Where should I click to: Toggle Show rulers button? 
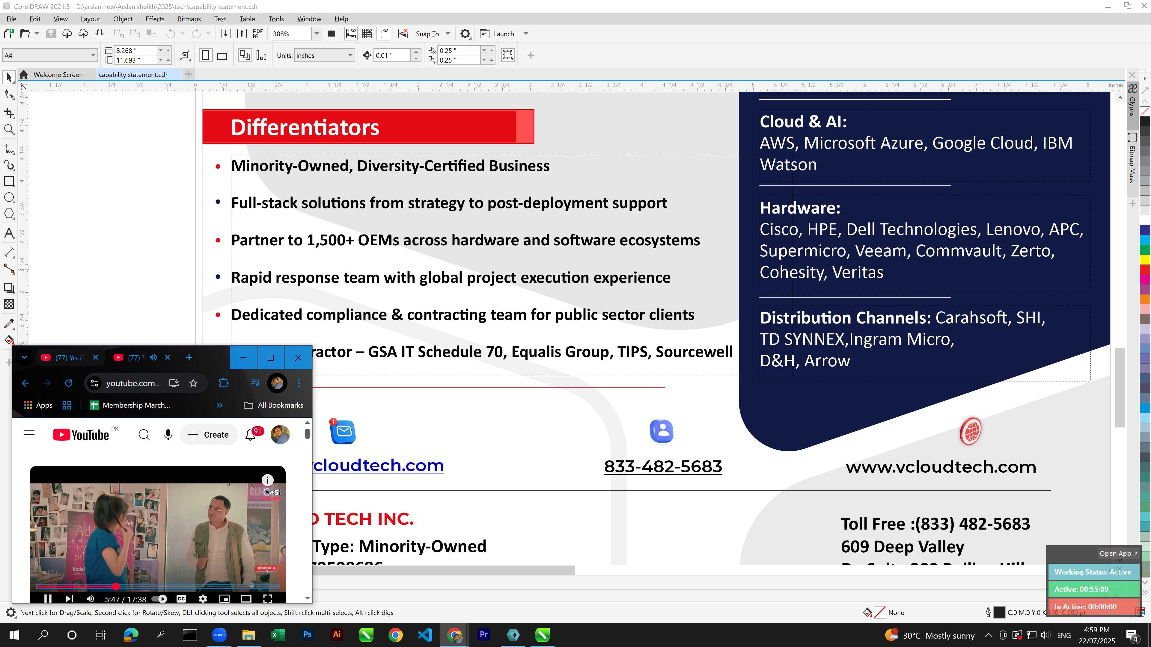tap(351, 34)
